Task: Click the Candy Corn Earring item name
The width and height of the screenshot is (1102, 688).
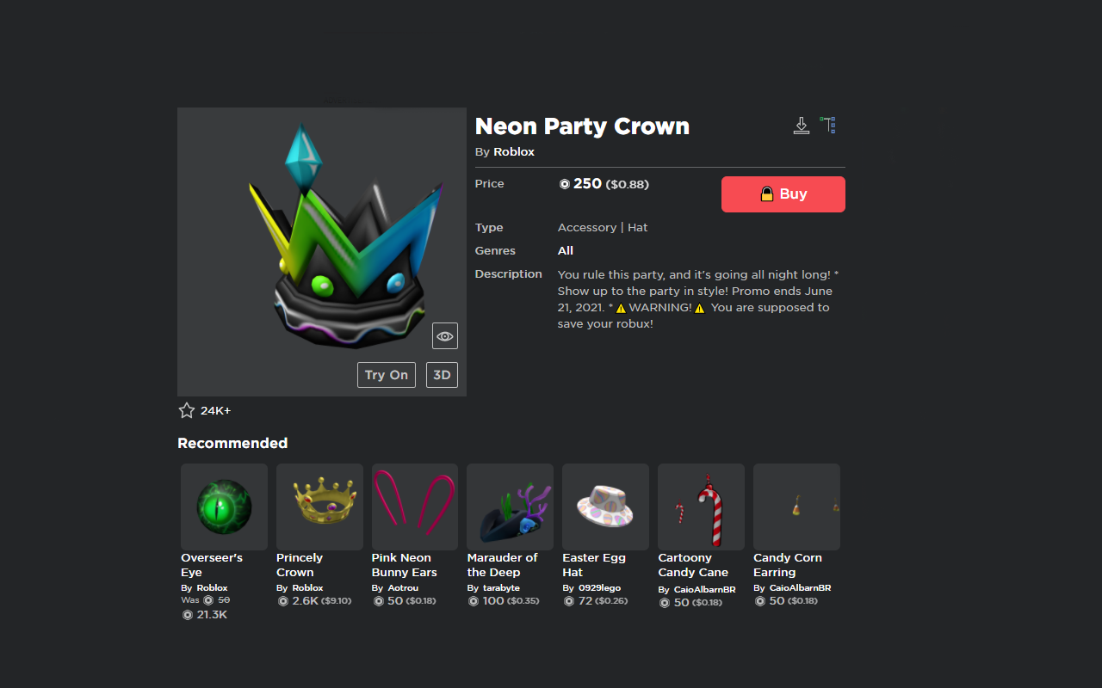Action: click(x=788, y=565)
